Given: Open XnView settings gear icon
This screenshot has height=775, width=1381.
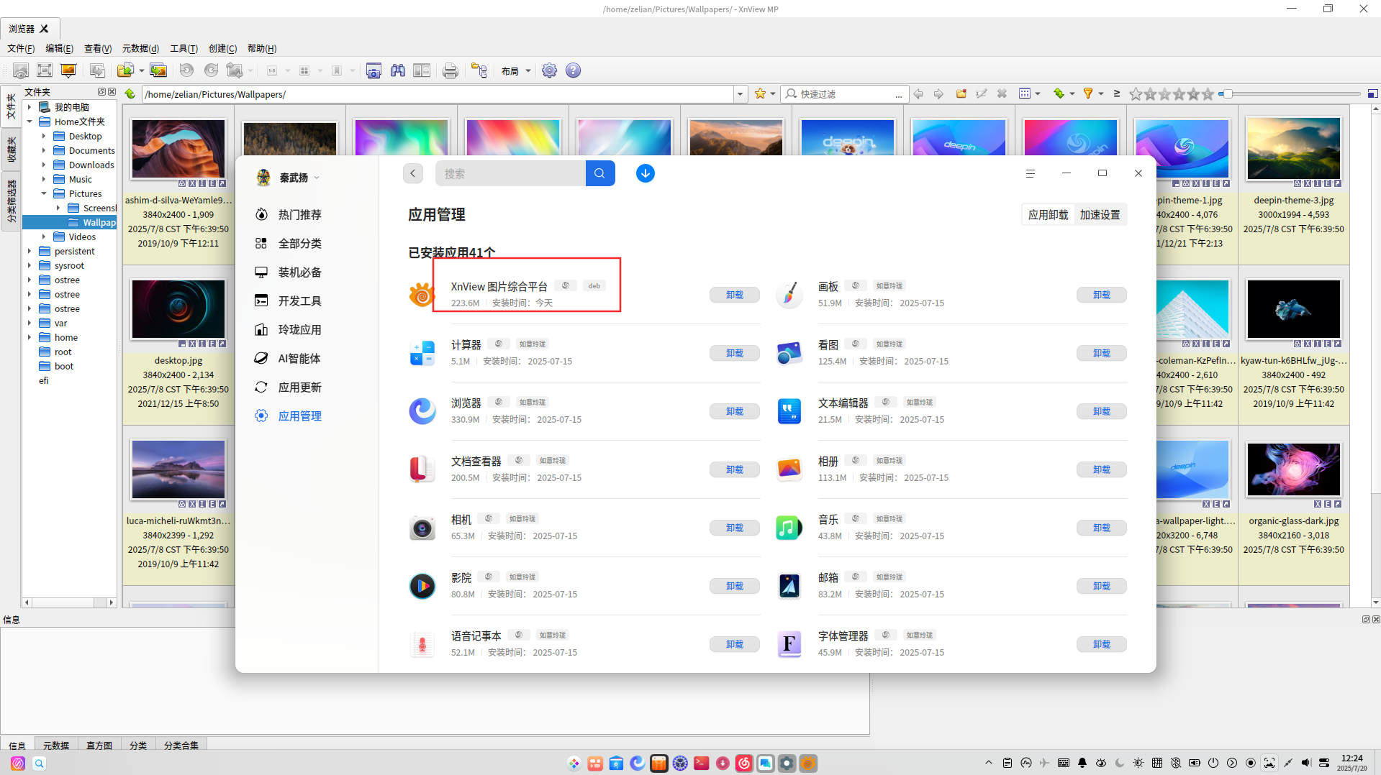Looking at the screenshot, I should tap(549, 70).
